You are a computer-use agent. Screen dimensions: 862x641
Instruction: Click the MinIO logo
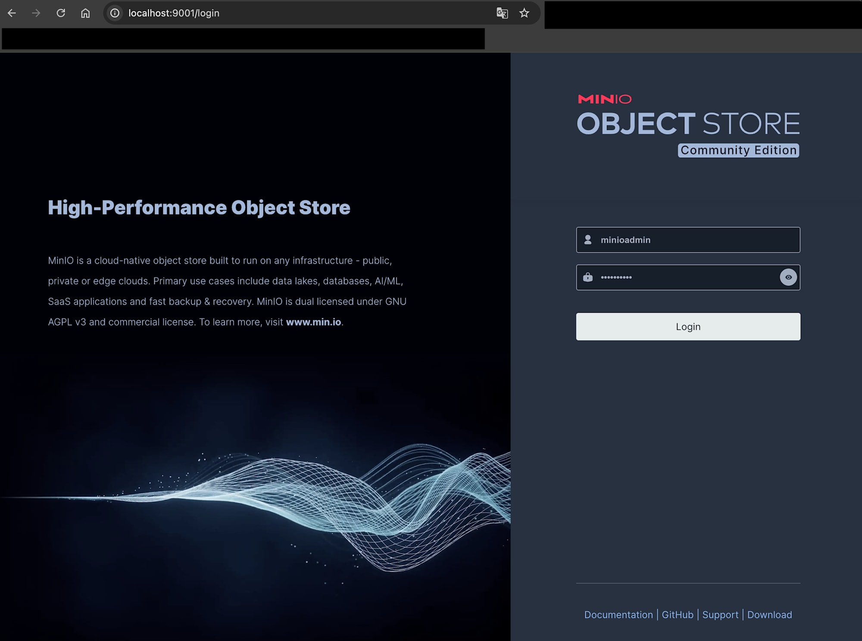pos(605,99)
